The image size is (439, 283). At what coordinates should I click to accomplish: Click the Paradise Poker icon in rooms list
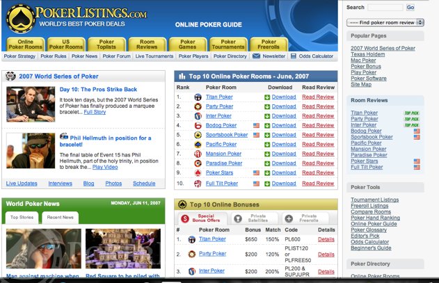click(198, 163)
